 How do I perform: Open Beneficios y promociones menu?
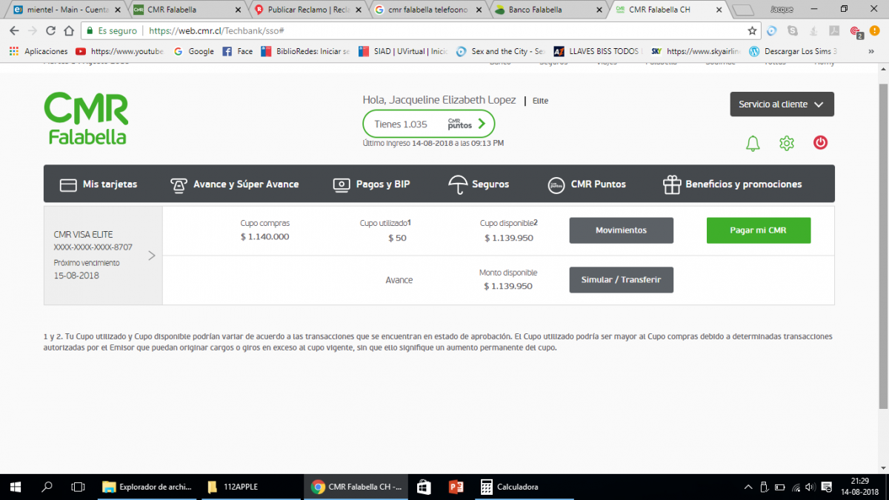pyautogui.click(x=732, y=184)
